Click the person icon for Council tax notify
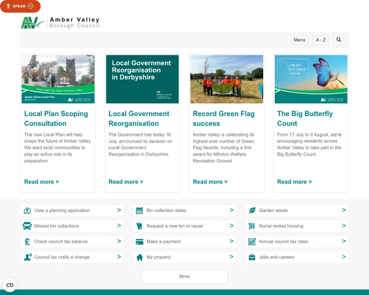Screen dimensions: 369x295 pyautogui.click(x=28, y=257)
